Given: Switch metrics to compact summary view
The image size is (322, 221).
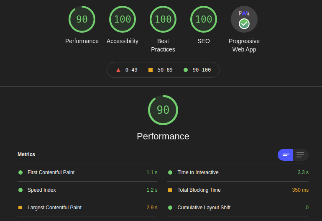Looking at the screenshot, I should click(x=286, y=155).
